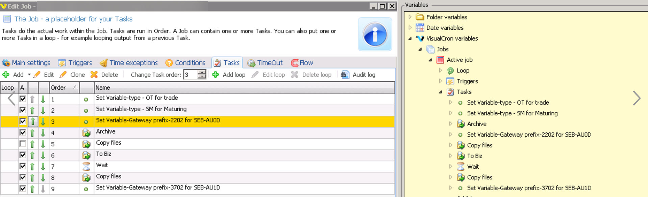The height and width of the screenshot is (197, 648).
Task: Open the Add button dropdown arrow
Action: pyautogui.click(x=29, y=75)
